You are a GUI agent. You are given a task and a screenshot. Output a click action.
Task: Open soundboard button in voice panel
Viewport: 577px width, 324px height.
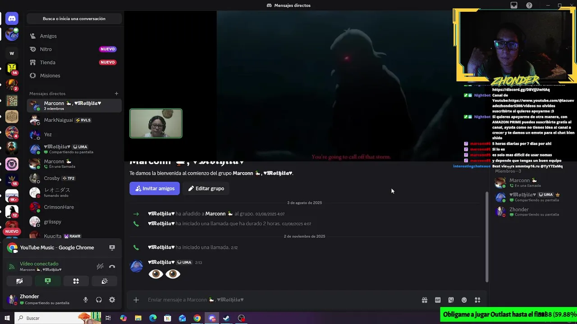point(104,281)
